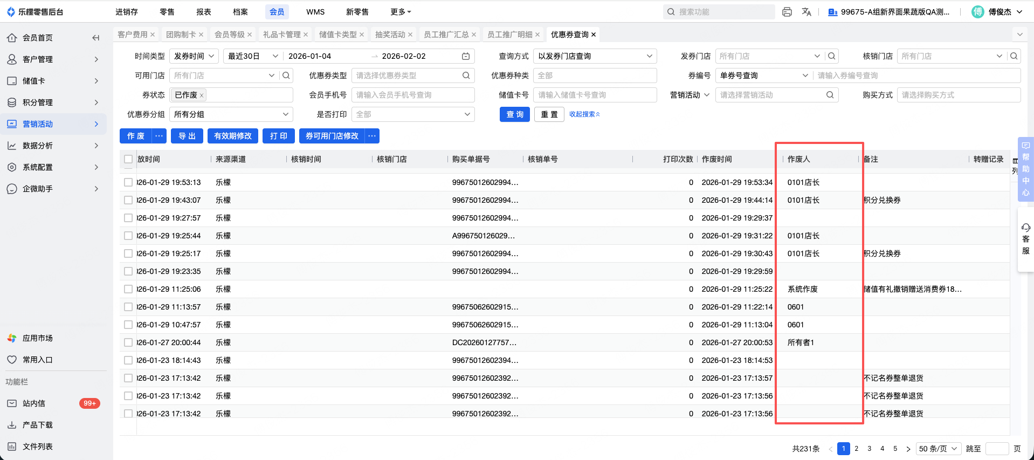Focus the 会员手机号 input field
The width and height of the screenshot is (1034, 460).
[x=413, y=95]
